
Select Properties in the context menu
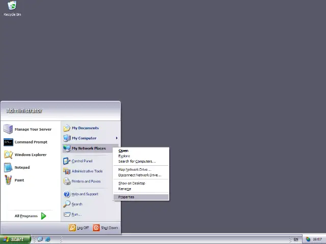pos(141,197)
